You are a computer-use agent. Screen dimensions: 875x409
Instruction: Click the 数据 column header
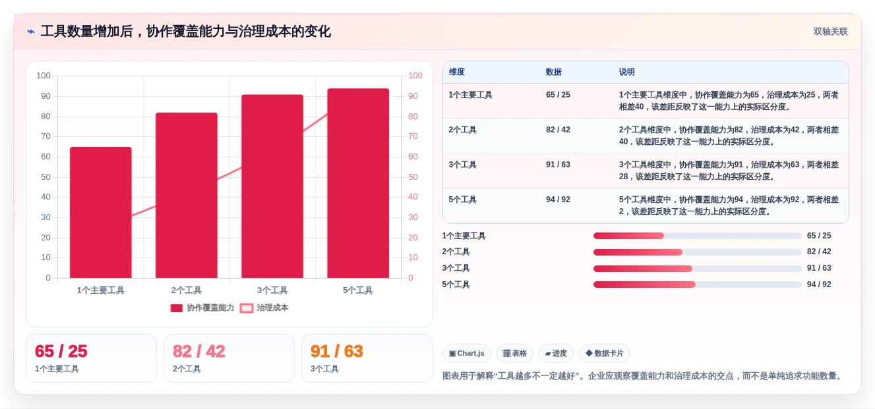554,72
